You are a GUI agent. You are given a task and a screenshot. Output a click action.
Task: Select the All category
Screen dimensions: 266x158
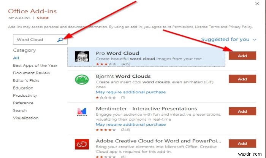16,58
